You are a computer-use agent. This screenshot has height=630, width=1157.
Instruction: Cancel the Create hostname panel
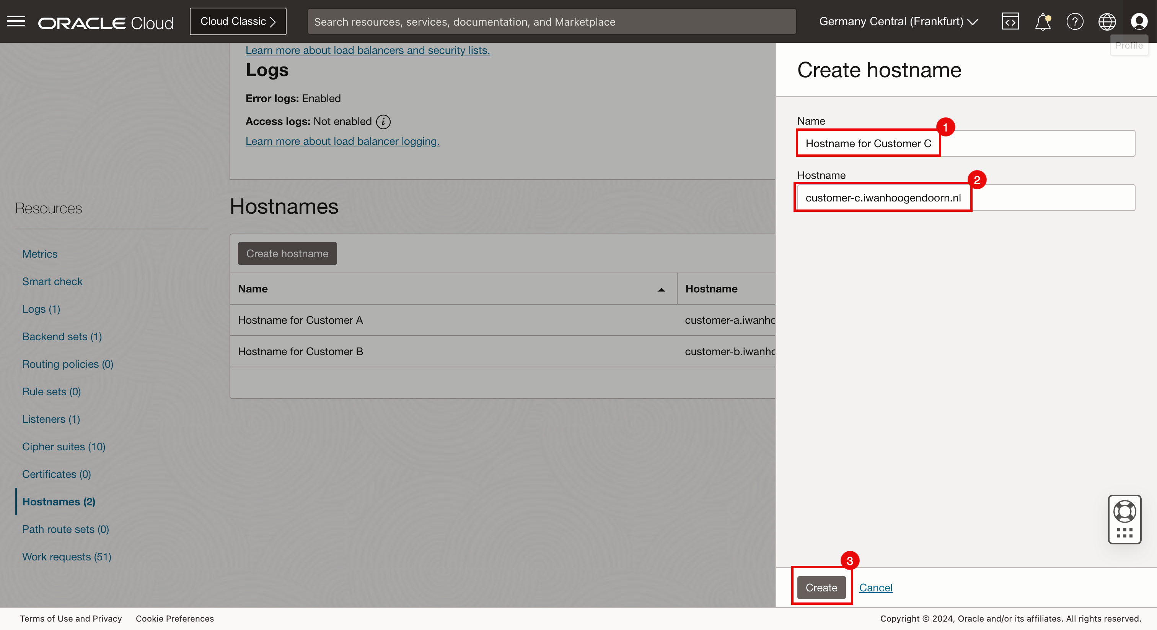tap(875, 587)
